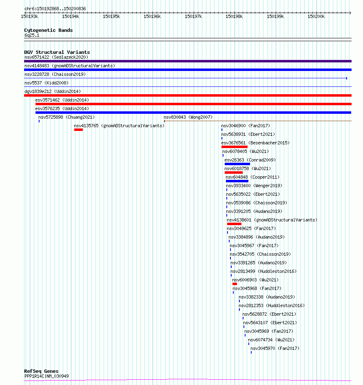This screenshot has height=385, width=363.
Task: Open nsv5725898 (Chuang2021) label
Action: (x=66, y=117)
